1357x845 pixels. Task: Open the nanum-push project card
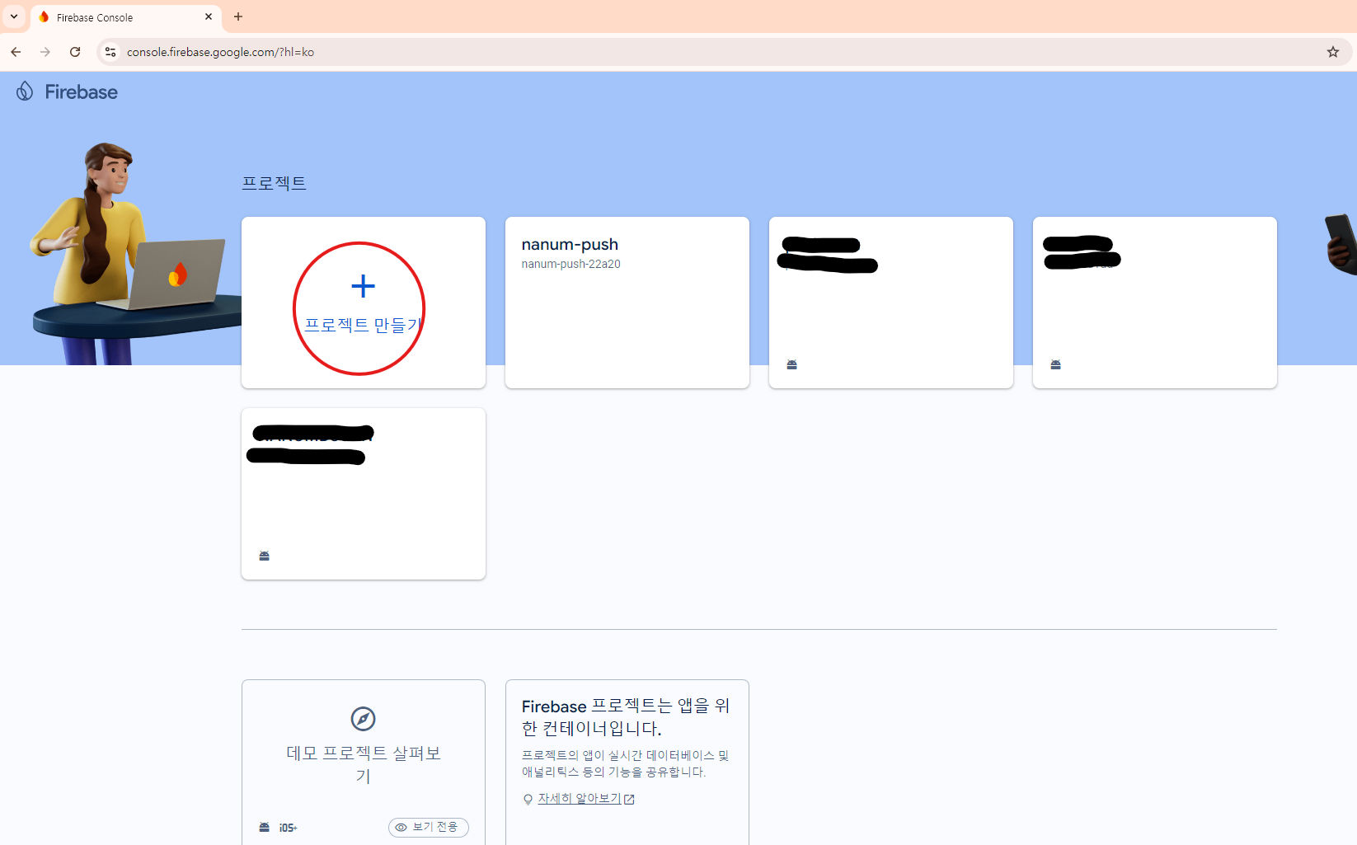tap(627, 303)
